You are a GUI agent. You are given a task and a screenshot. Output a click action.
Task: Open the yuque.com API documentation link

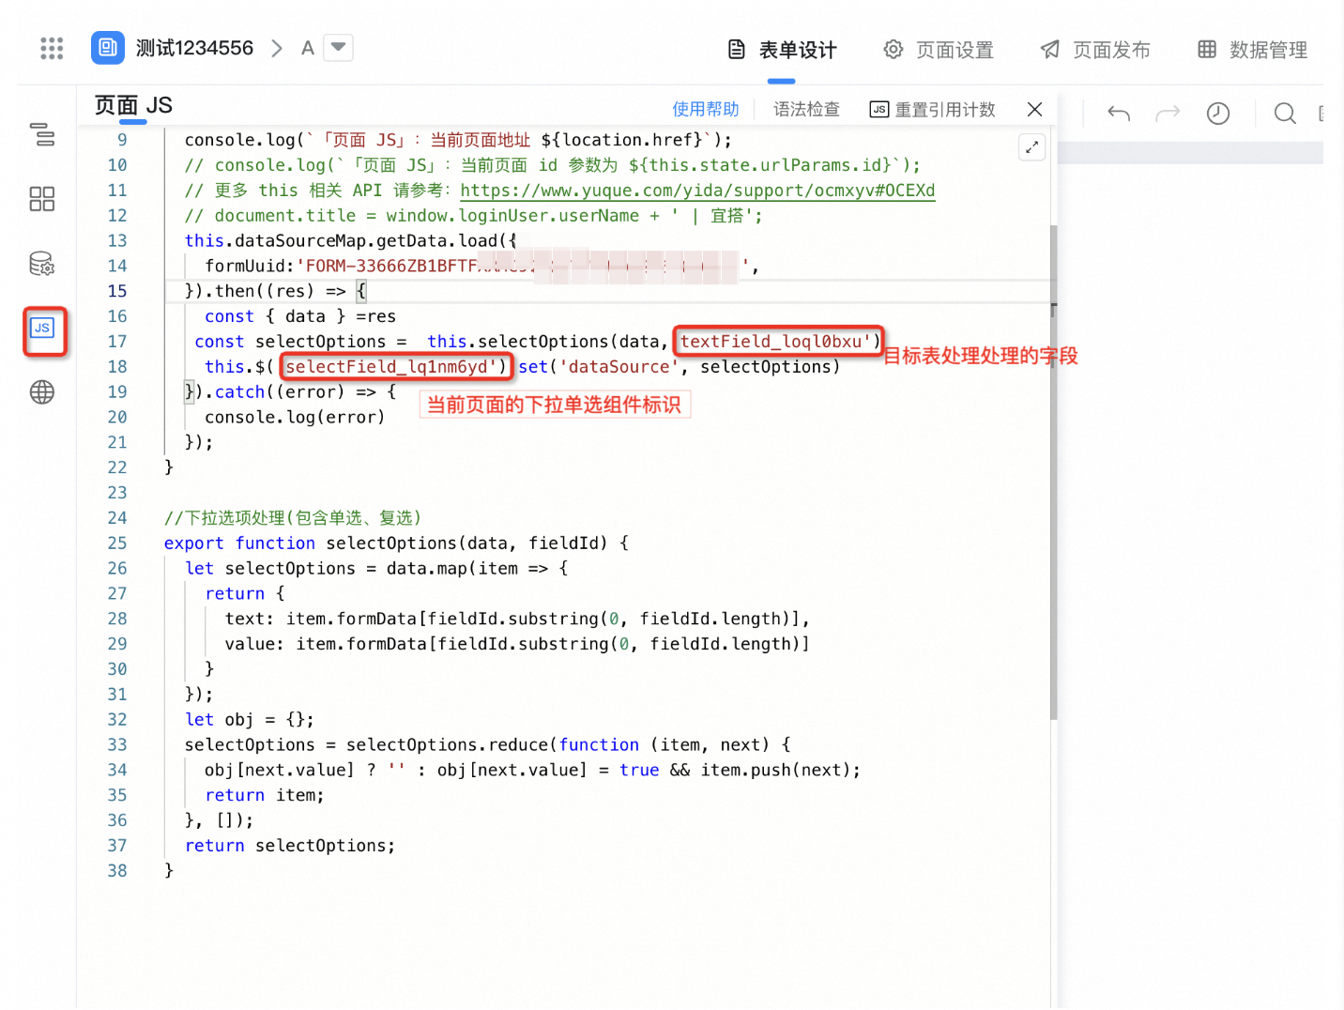(697, 191)
